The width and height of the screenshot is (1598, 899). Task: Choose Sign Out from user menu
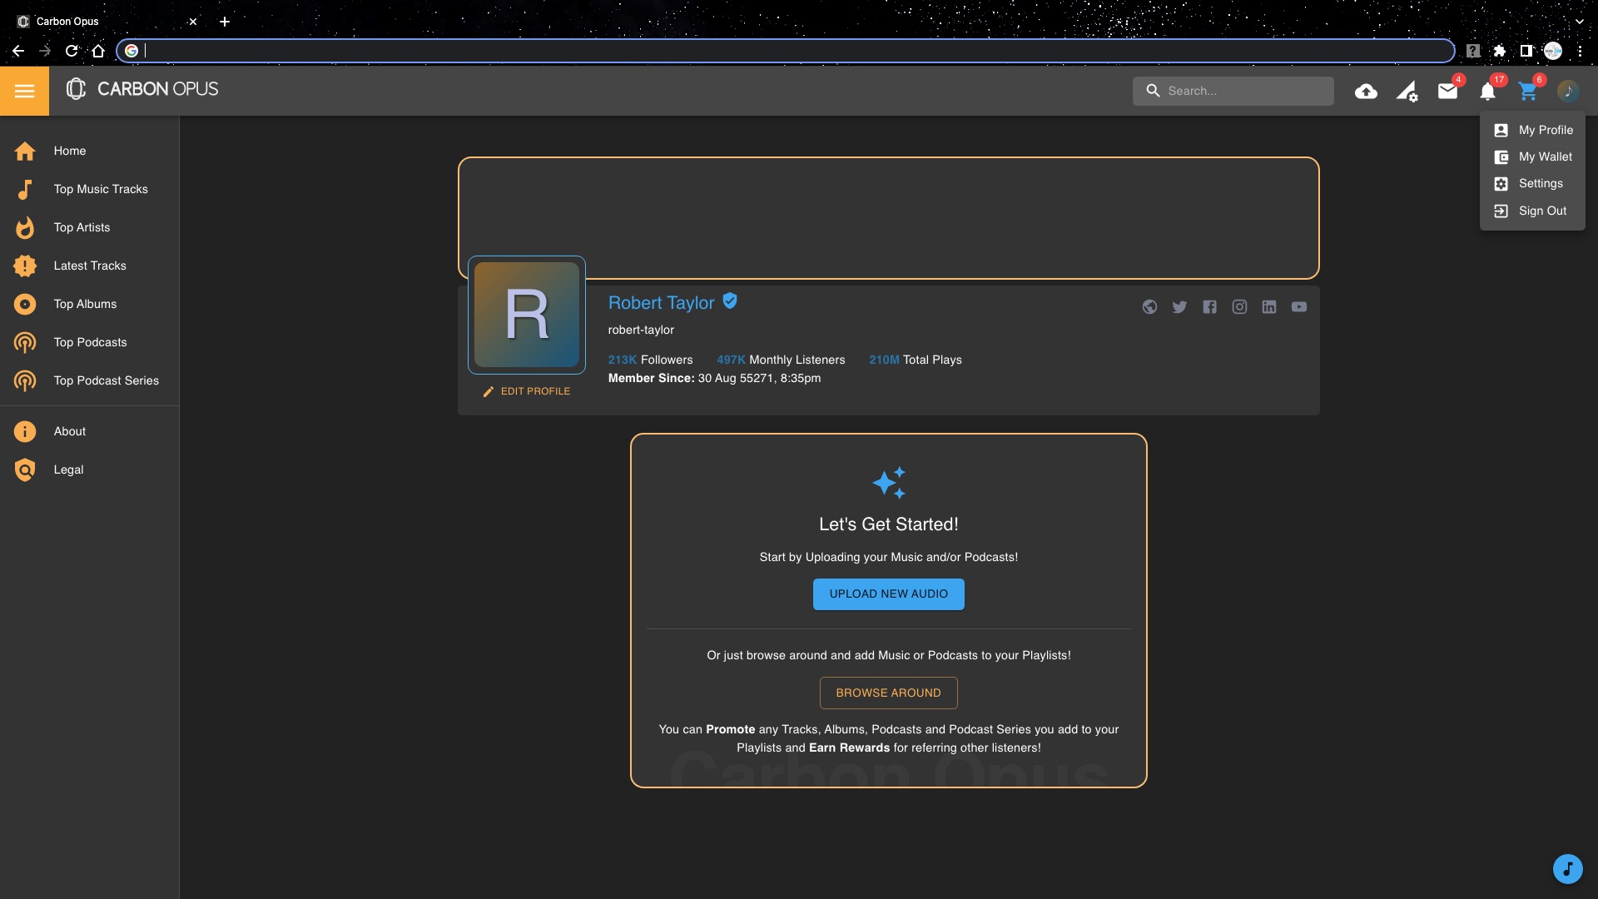click(x=1541, y=211)
